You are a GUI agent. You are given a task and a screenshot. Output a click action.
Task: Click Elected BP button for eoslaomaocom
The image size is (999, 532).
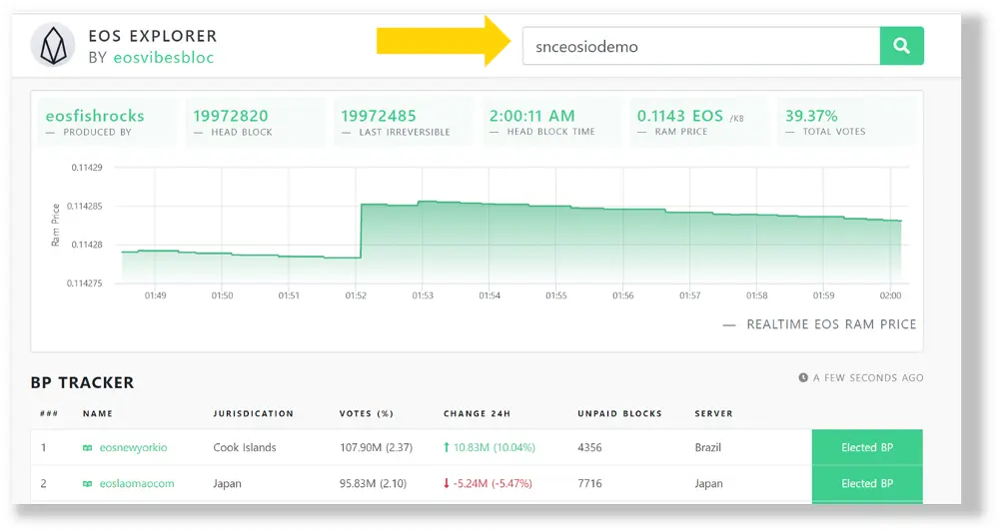(x=867, y=483)
